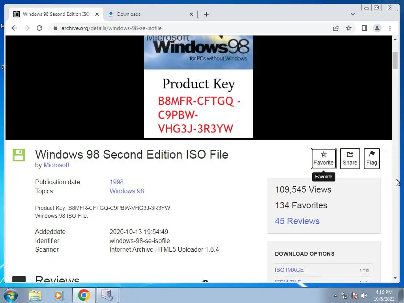The image size is (404, 303).
Task: Open the Chrome three-dot menu
Action: click(x=390, y=28)
